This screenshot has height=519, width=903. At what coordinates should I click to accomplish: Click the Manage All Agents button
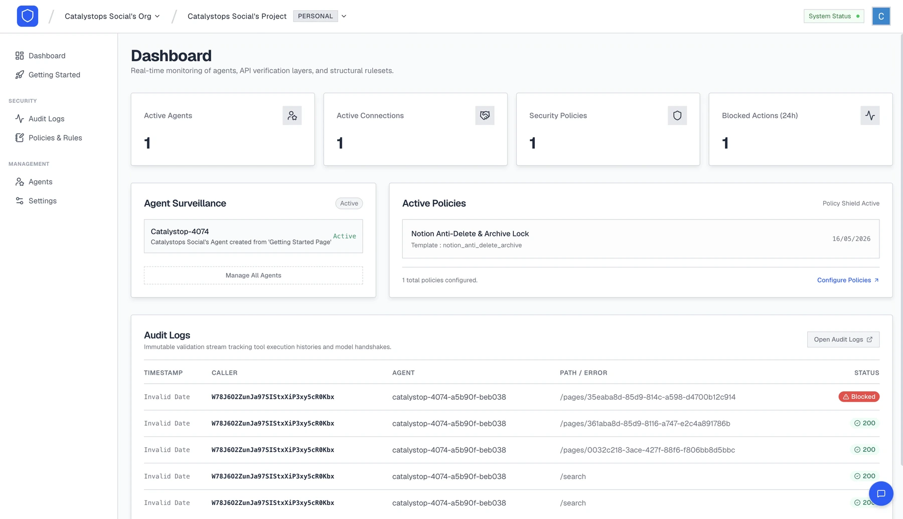(253, 276)
